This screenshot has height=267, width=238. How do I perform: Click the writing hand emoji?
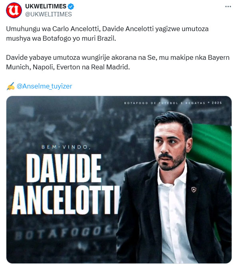10,86
